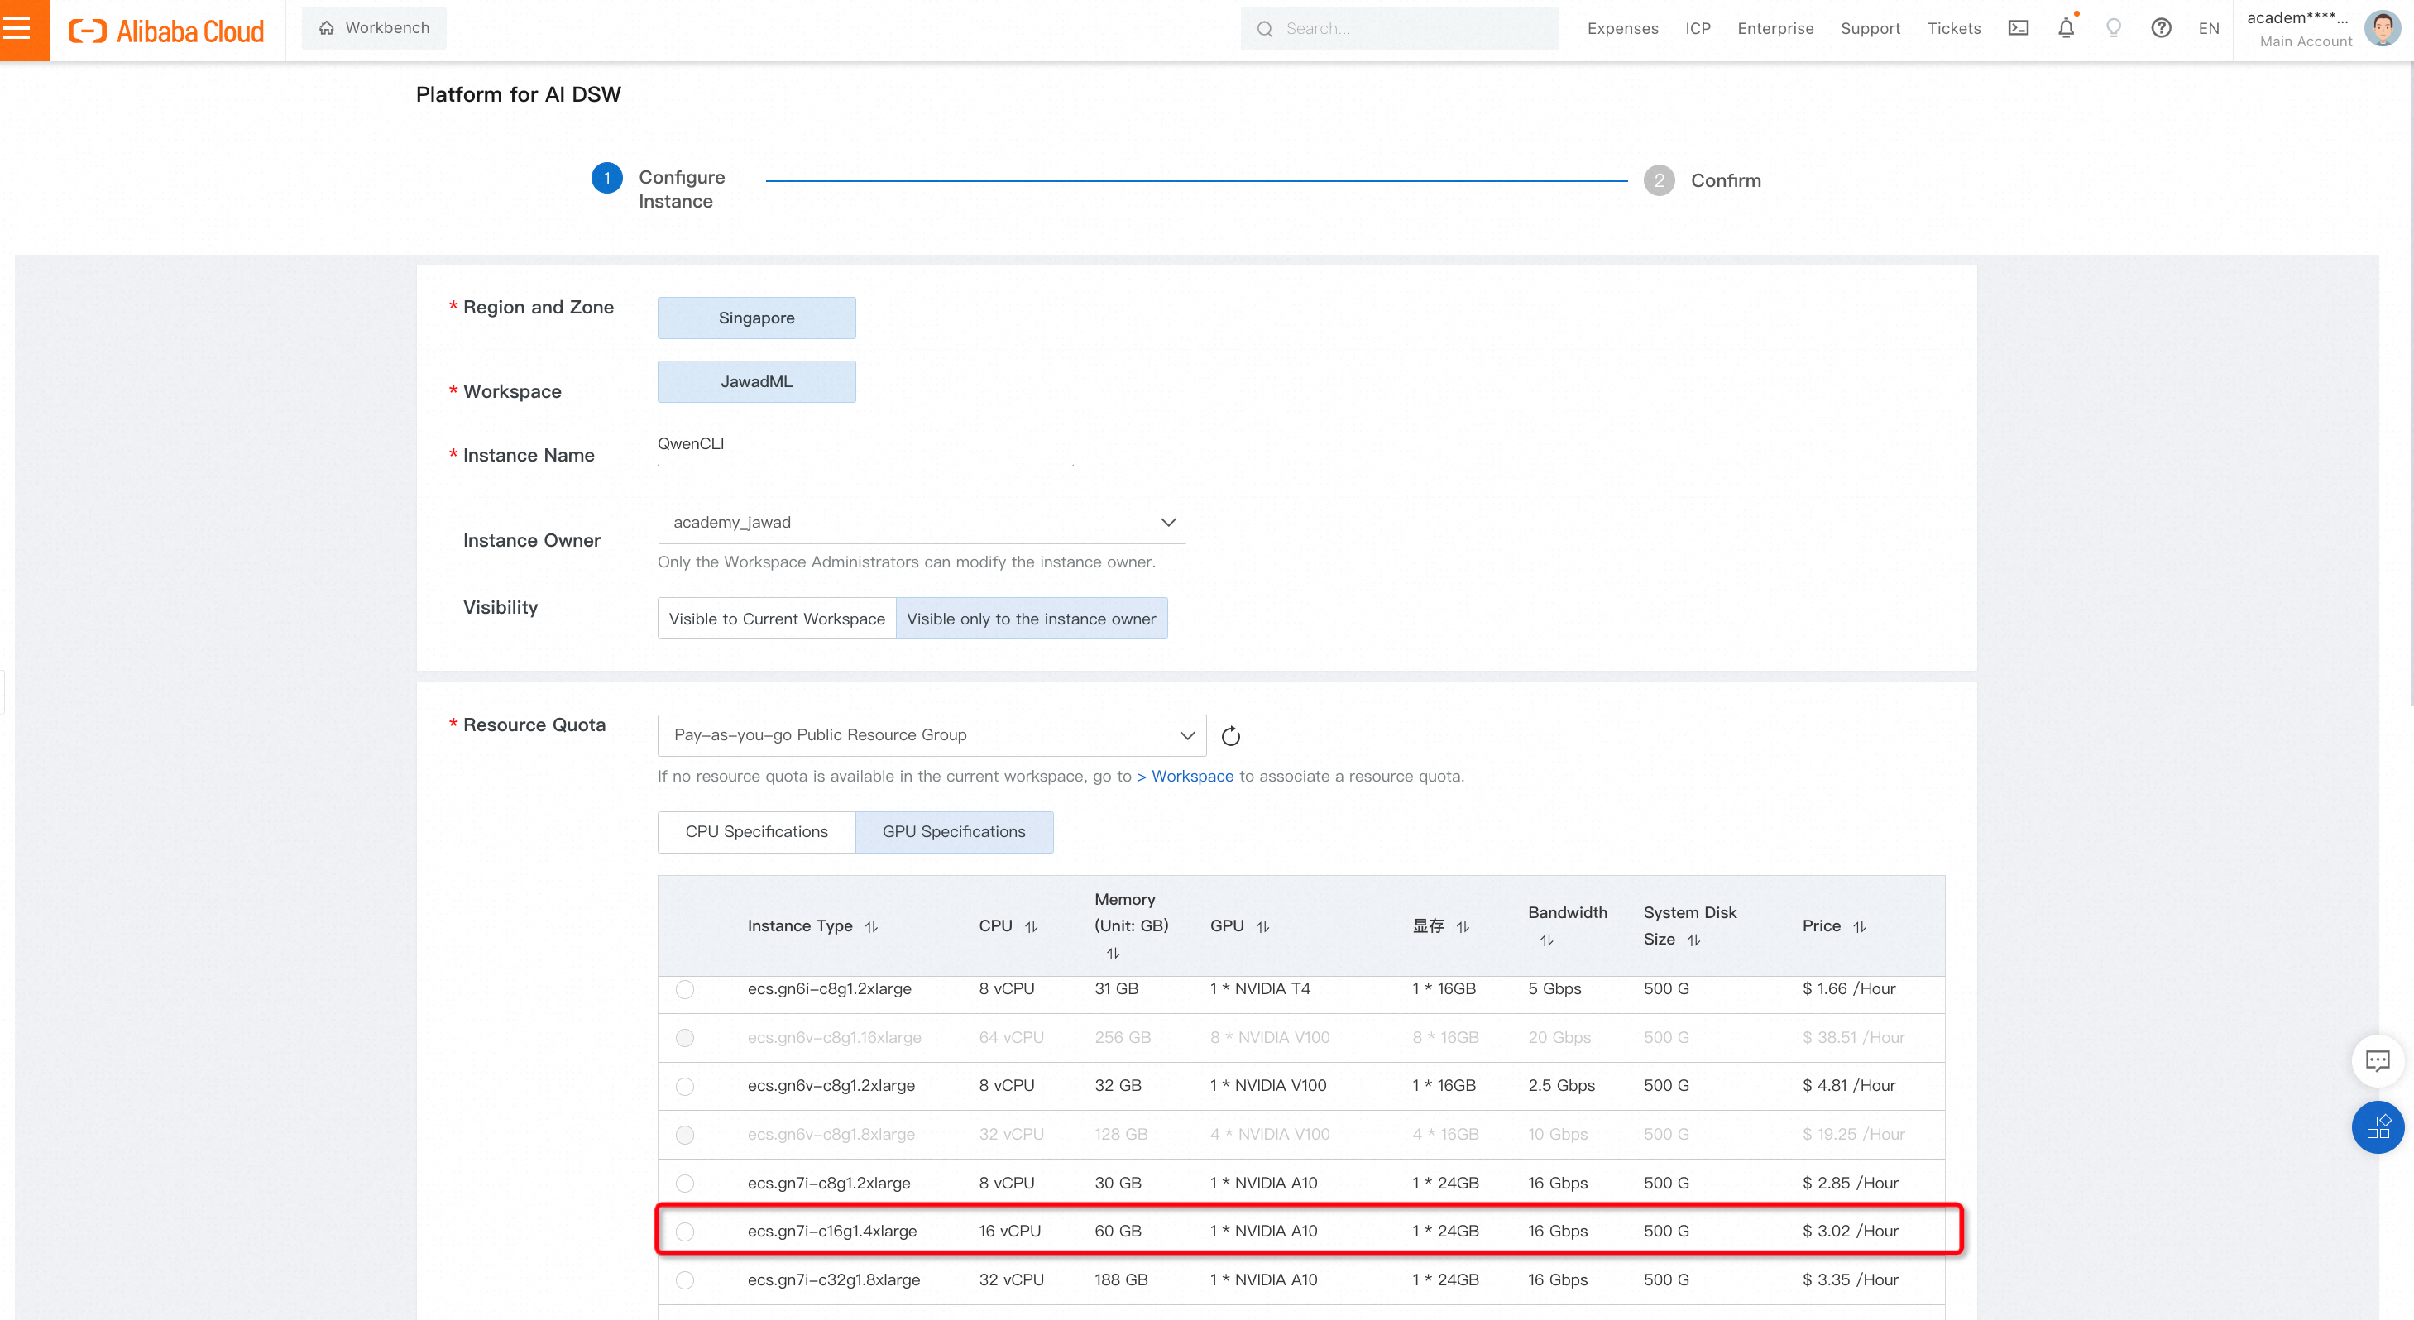The width and height of the screenshot is (2414, 1320).
Task: Sort by Instance Type column
Action: 871,926
